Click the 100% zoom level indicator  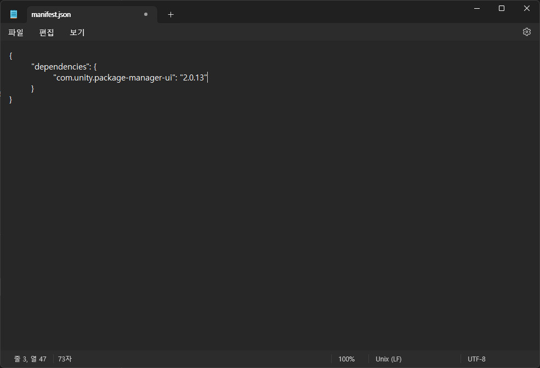(x=346, y=359)
